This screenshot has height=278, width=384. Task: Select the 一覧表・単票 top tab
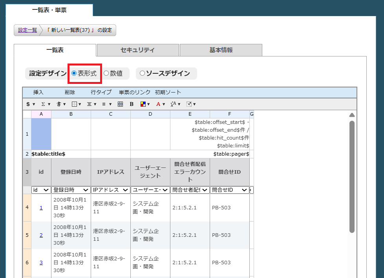[49, 10]
